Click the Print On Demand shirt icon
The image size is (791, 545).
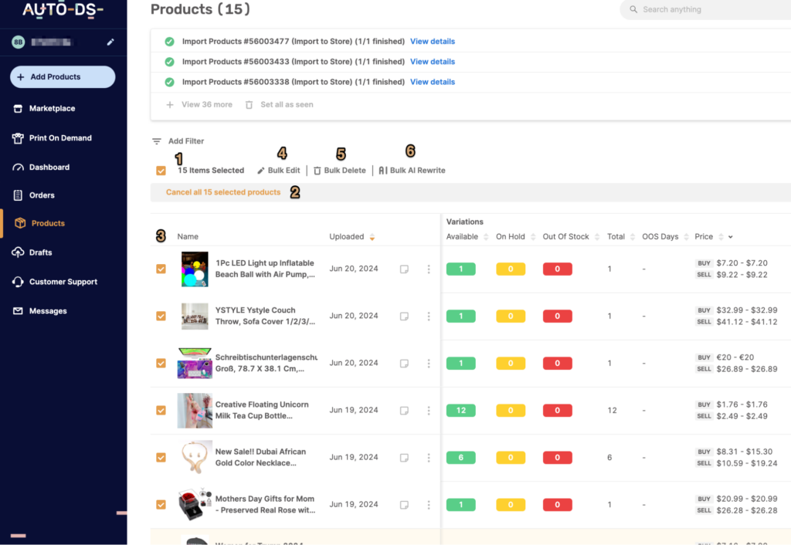(18, 138)
